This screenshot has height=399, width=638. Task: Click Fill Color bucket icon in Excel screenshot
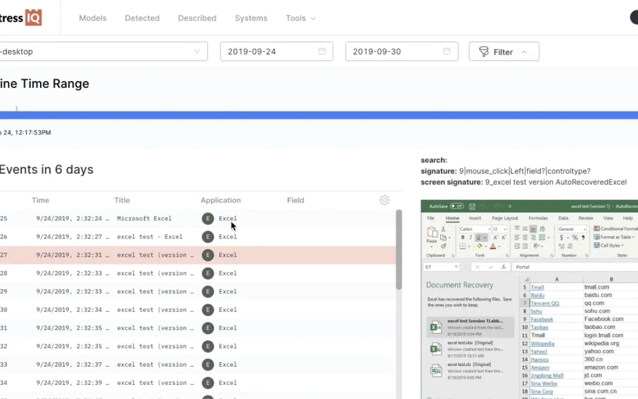point(480,246)
